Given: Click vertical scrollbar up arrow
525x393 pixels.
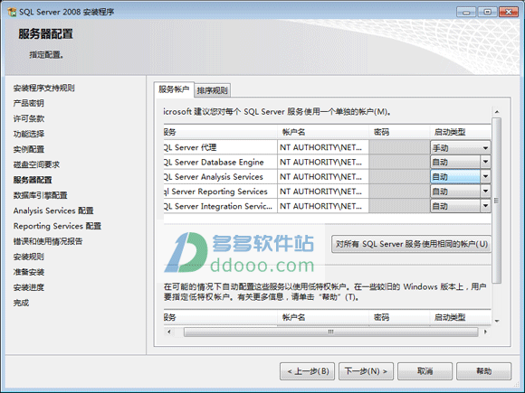Looking at the screenshot, I should [497, 112].
